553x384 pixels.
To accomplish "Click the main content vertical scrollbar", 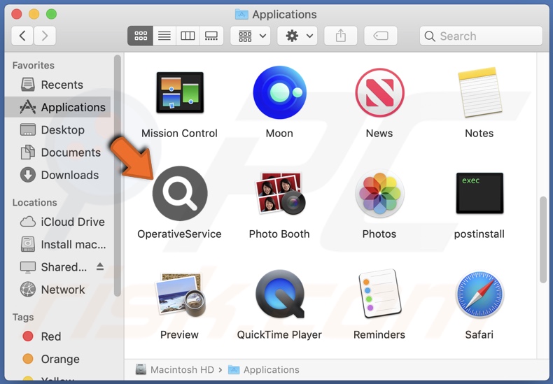I will (542, 239).
